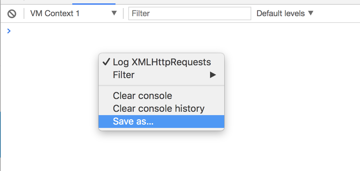The width and height of the screenshot is (360, 171).
Task: Click the checkmark icon beside Log XMLHttpRequests
Action: point(106,62)
